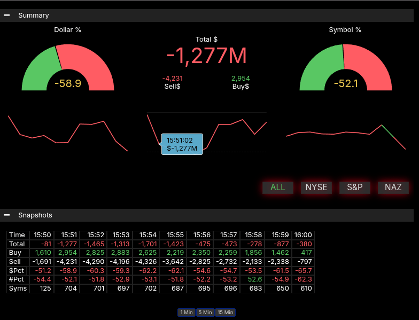This screenshot has height=320, width=419.
Task: Click the -1,701 Total cell
Action: click(146, 244)
